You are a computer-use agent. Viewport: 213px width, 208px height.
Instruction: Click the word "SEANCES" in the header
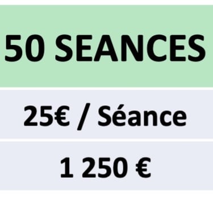[130, 48]
